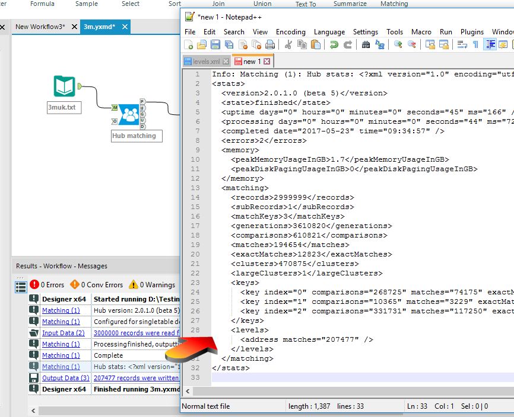Screen dimensions: 514x417
Task: Paste using the clipboard icon
Action: tap(316, 44)
